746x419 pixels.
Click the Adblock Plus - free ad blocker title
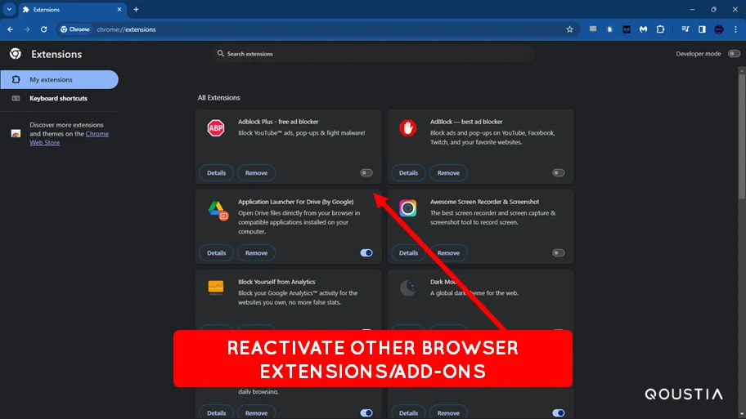[x=278, y=122]
